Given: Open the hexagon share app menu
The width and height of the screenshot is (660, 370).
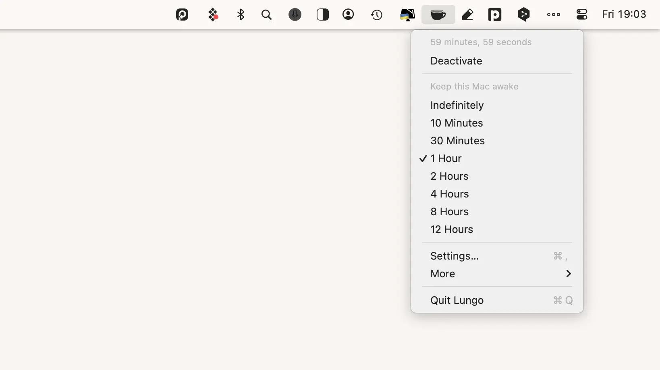Looking at the screenshot, I should [x=524, y=15].
